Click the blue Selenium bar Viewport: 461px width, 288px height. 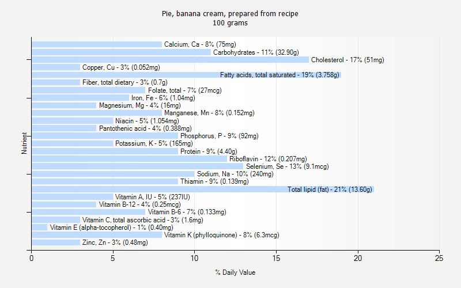[x=138, y=166]
